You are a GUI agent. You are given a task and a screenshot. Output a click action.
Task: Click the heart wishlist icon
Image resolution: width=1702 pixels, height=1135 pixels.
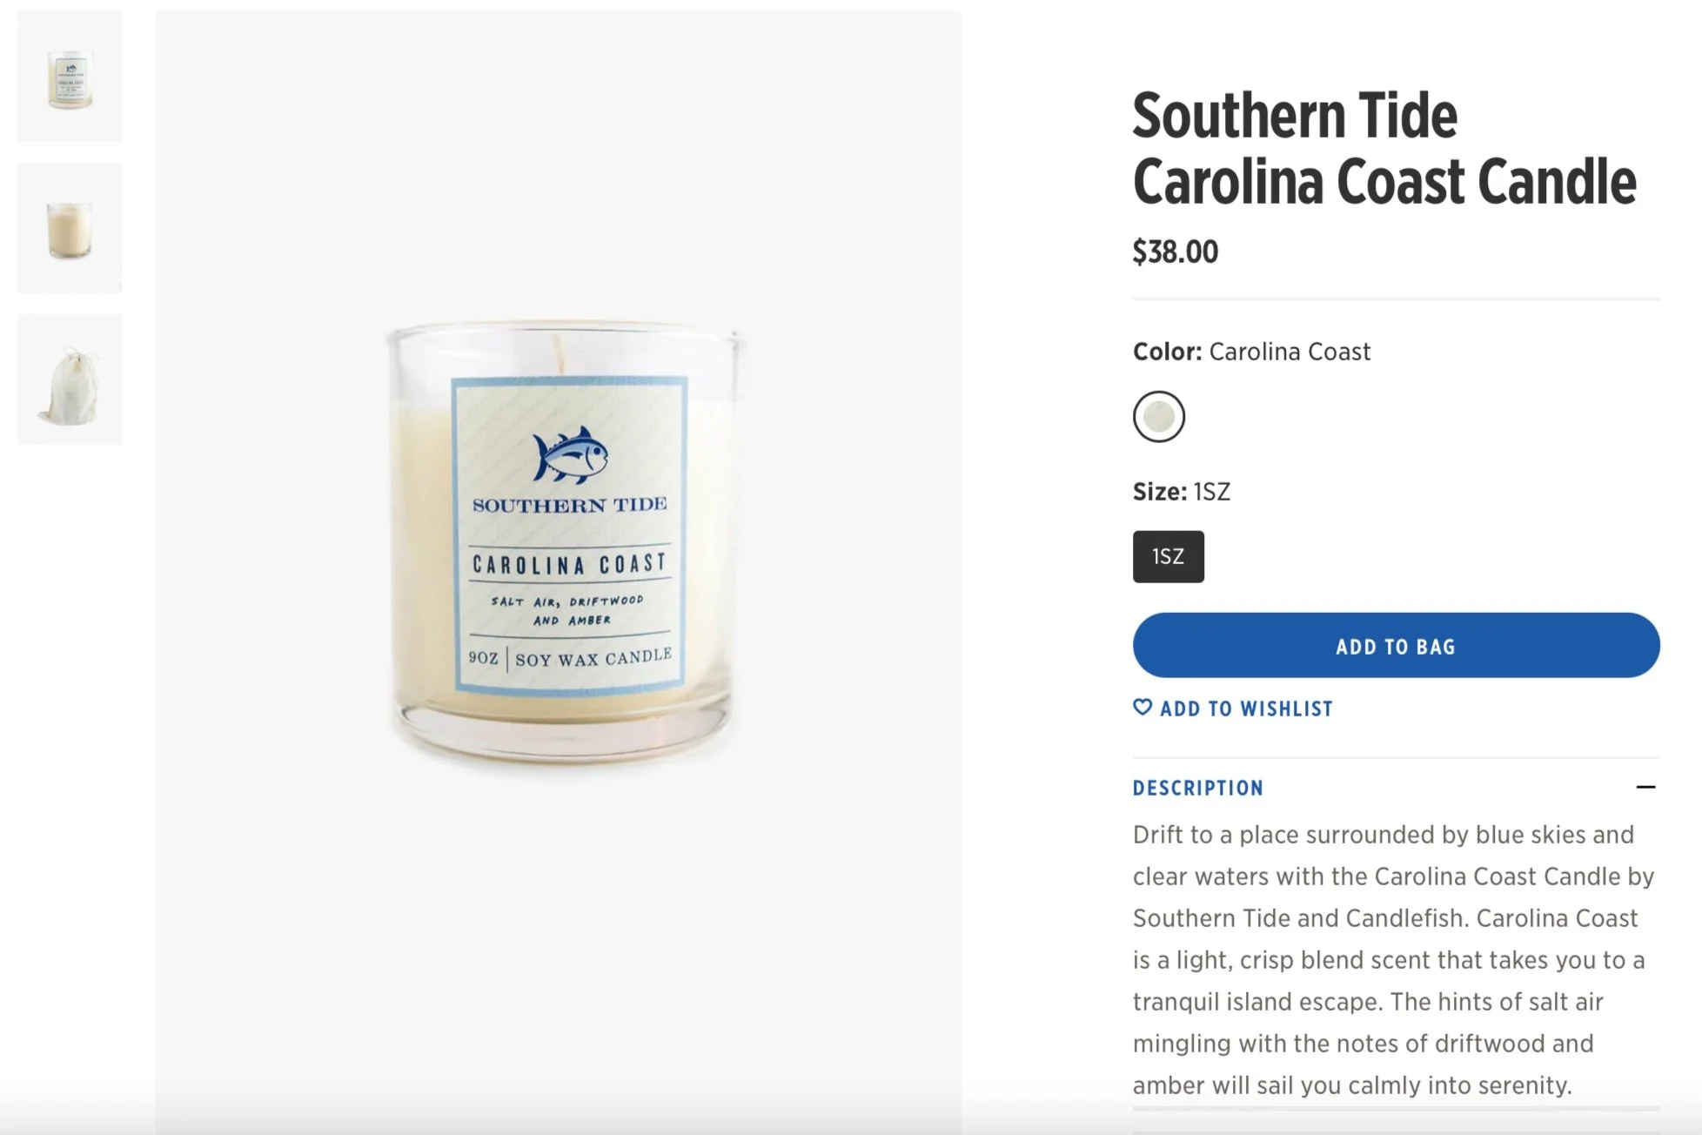(1142, 707)
